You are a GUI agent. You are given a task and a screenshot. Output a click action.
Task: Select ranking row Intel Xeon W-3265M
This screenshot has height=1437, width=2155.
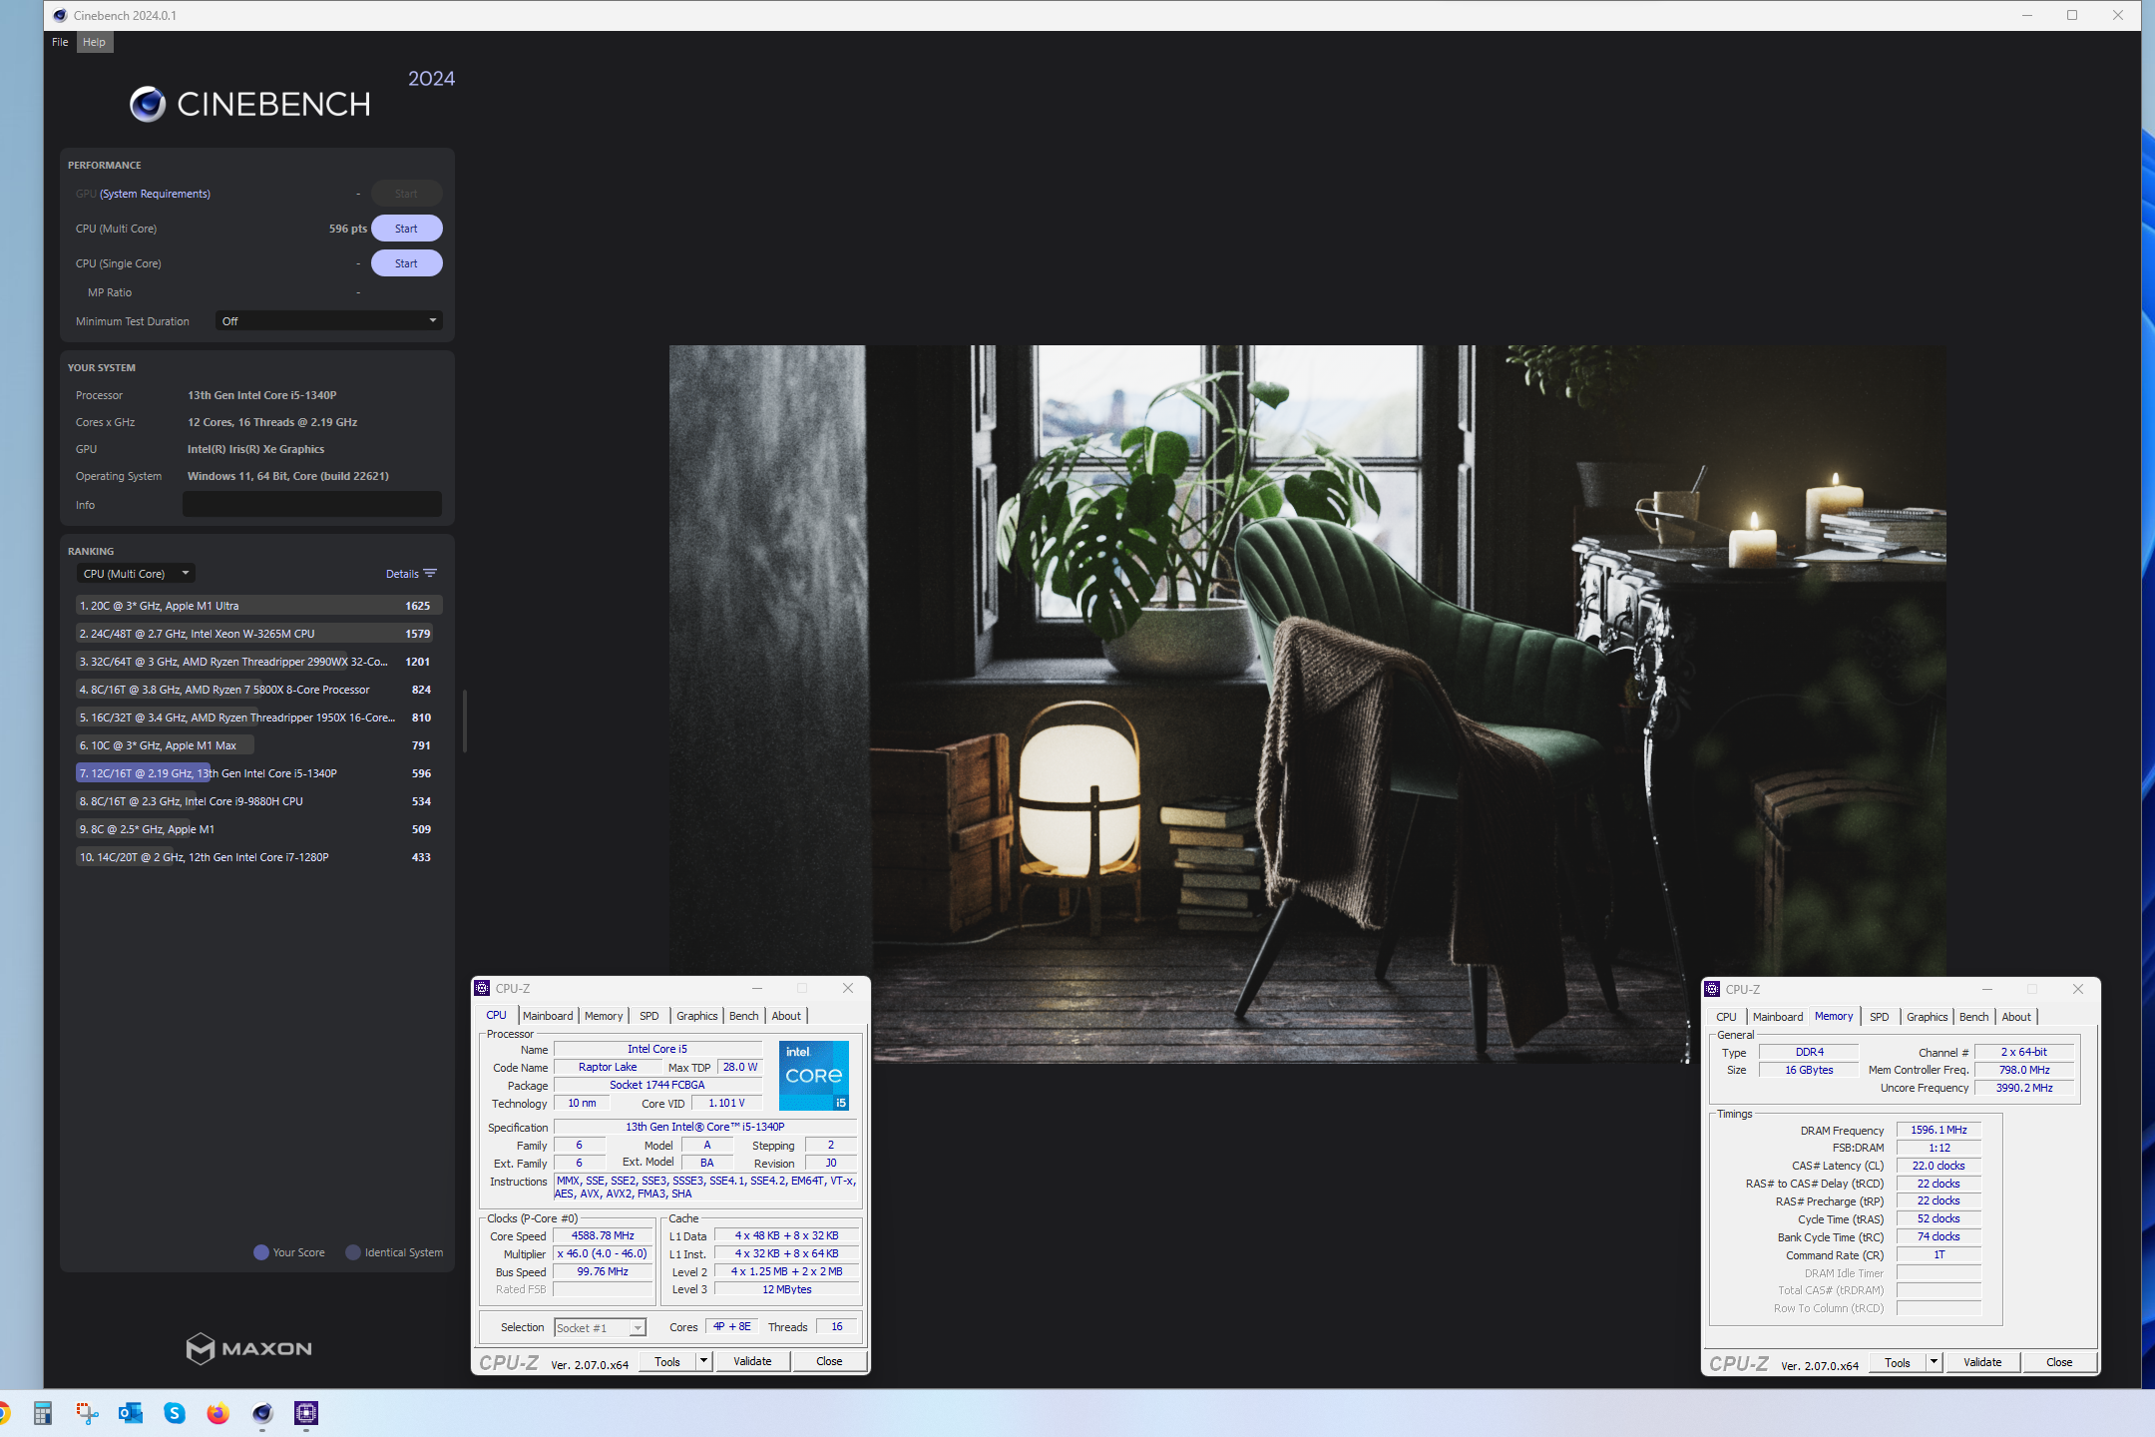(x=259, y=634)
